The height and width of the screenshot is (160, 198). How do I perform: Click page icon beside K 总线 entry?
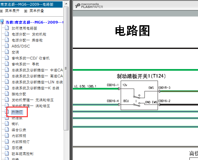coord(7,88)
